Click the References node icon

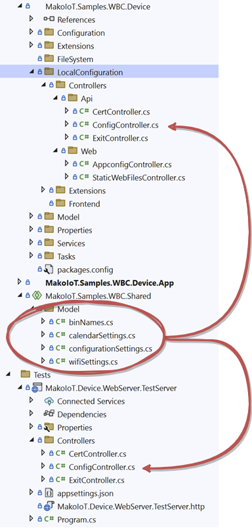tap(49, 20)
